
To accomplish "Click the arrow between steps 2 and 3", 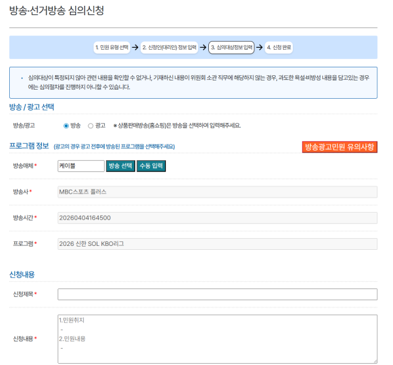I will [x=203, y=47].
